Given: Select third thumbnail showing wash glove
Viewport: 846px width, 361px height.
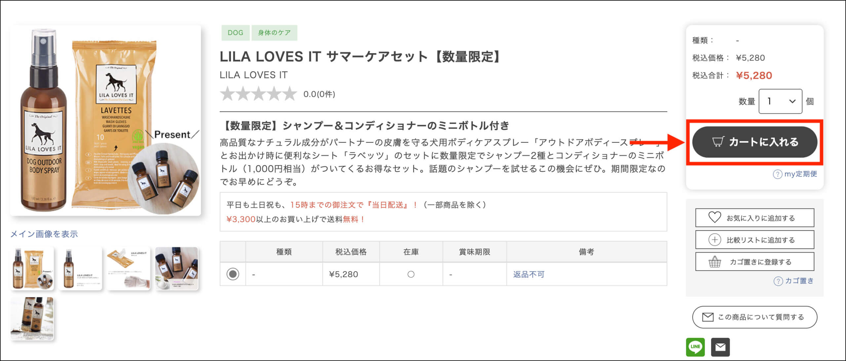Looking at the screenshot, I should click(129, 269).
